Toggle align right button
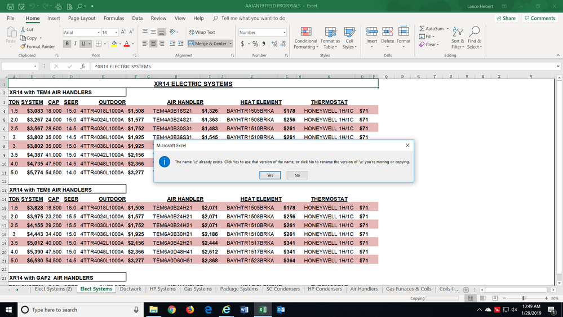This screenshot has width=563, height=317. 162,43
